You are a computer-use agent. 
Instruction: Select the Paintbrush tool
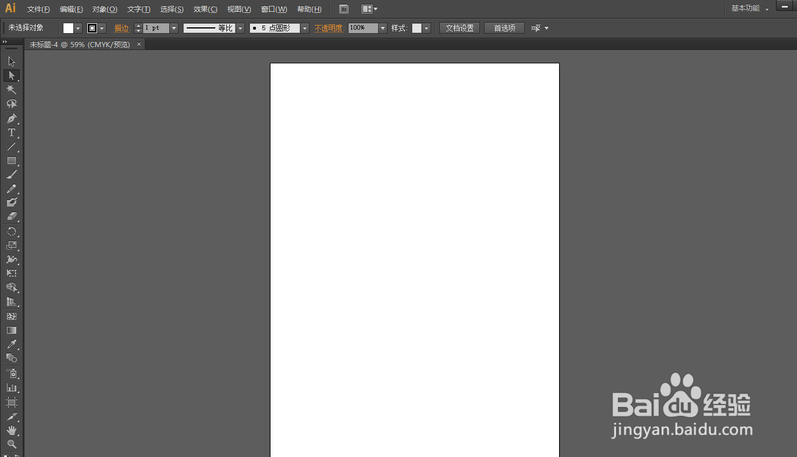12,174
